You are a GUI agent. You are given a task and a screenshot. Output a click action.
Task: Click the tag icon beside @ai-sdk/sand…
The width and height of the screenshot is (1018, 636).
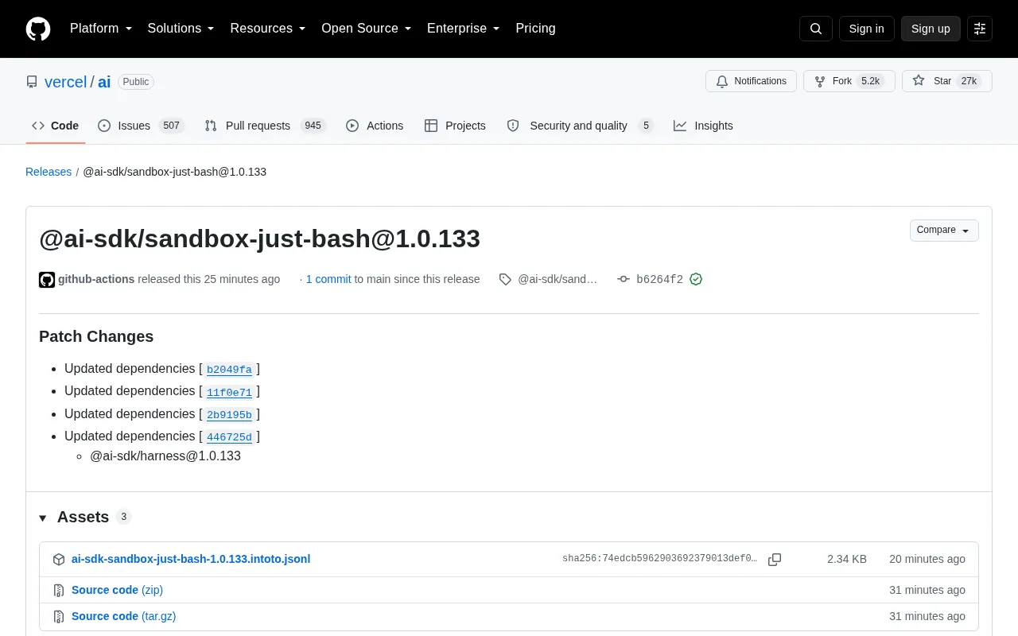pyautogui.click(x=505, y=279)
